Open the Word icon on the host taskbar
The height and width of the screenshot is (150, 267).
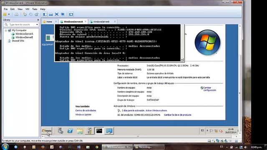click(x=79, y=147)
